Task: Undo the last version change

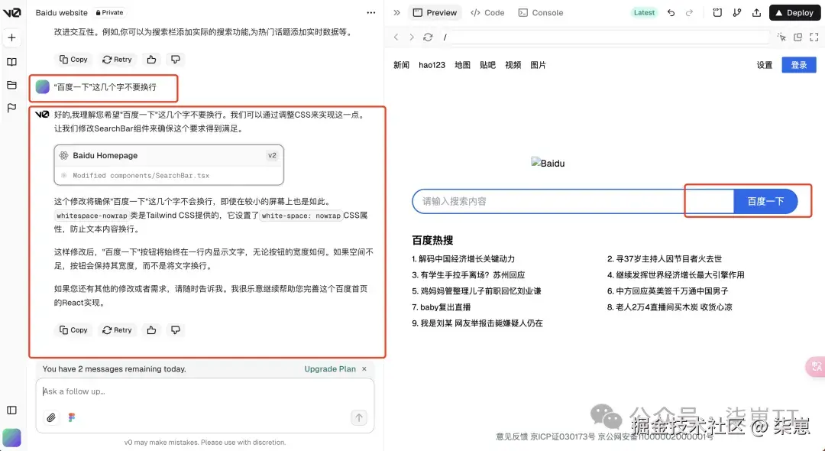Action: (x=671, y=13)
